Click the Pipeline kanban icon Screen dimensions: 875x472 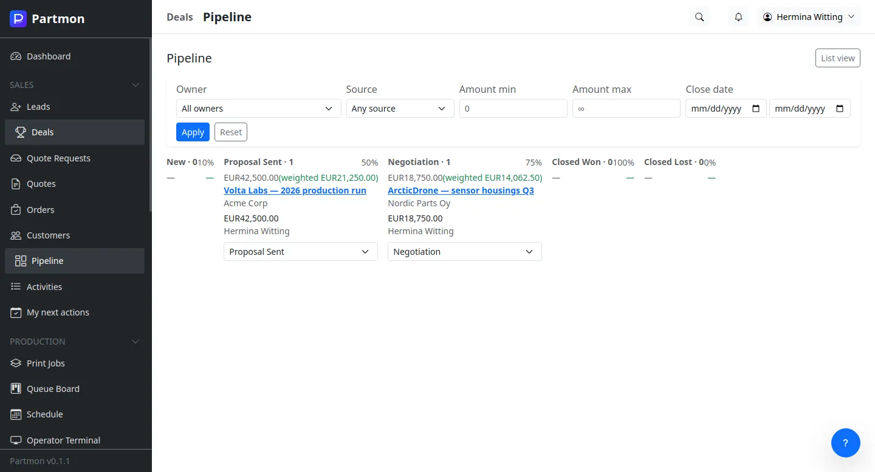pos(21,261)
